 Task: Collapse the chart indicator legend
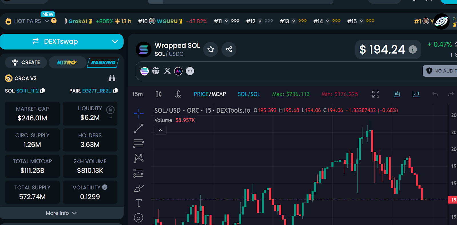(161, 130)
